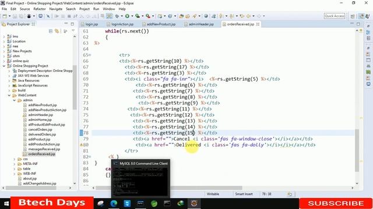
Task: Open the Debug dropdown arrow
Action: point(122,16)
